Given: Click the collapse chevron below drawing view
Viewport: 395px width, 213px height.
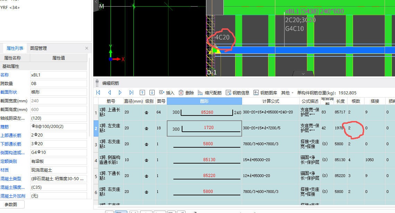Looking at the screenshot, I should click(x=303, y=74).
